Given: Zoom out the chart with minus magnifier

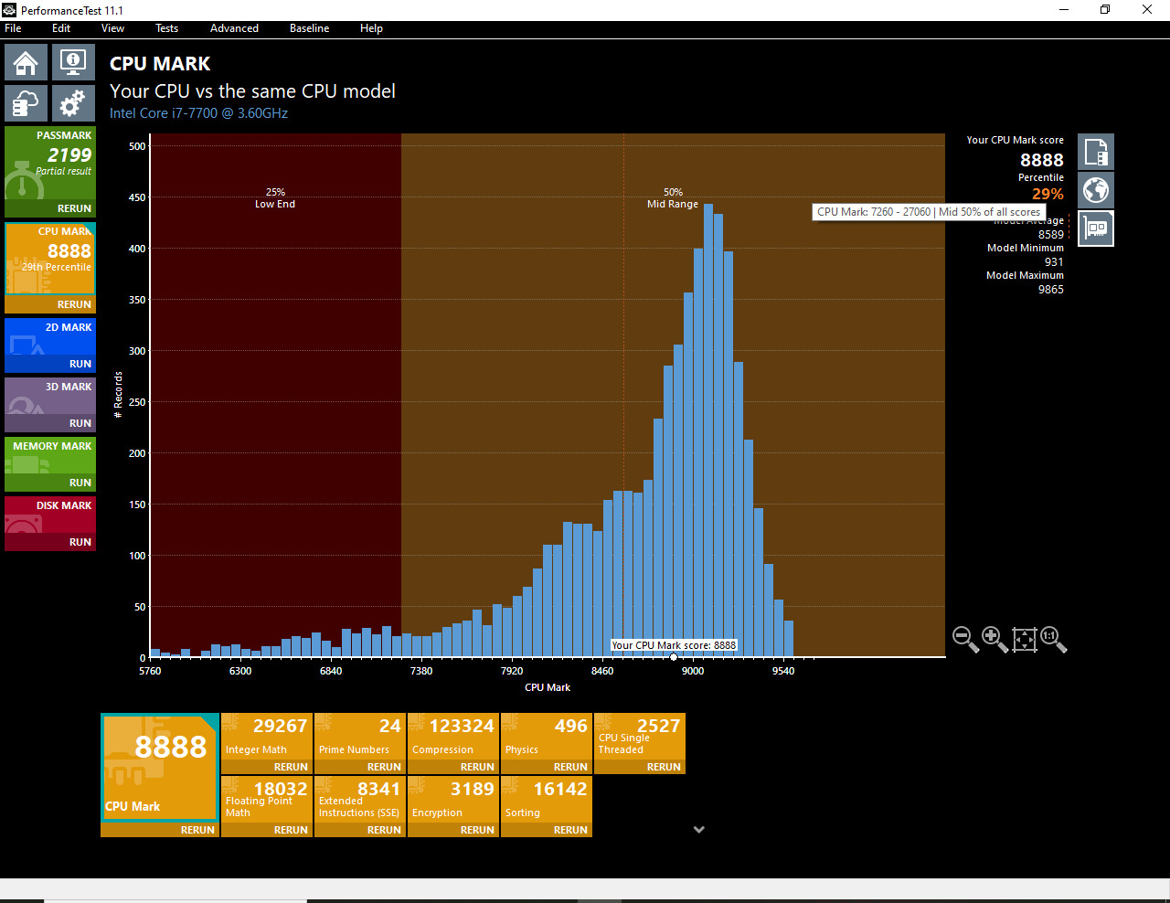Looking at the screenshot, I should 965,639.
